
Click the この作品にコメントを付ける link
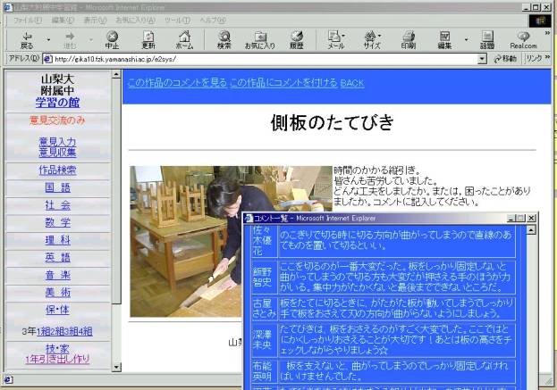pos(283,83)
